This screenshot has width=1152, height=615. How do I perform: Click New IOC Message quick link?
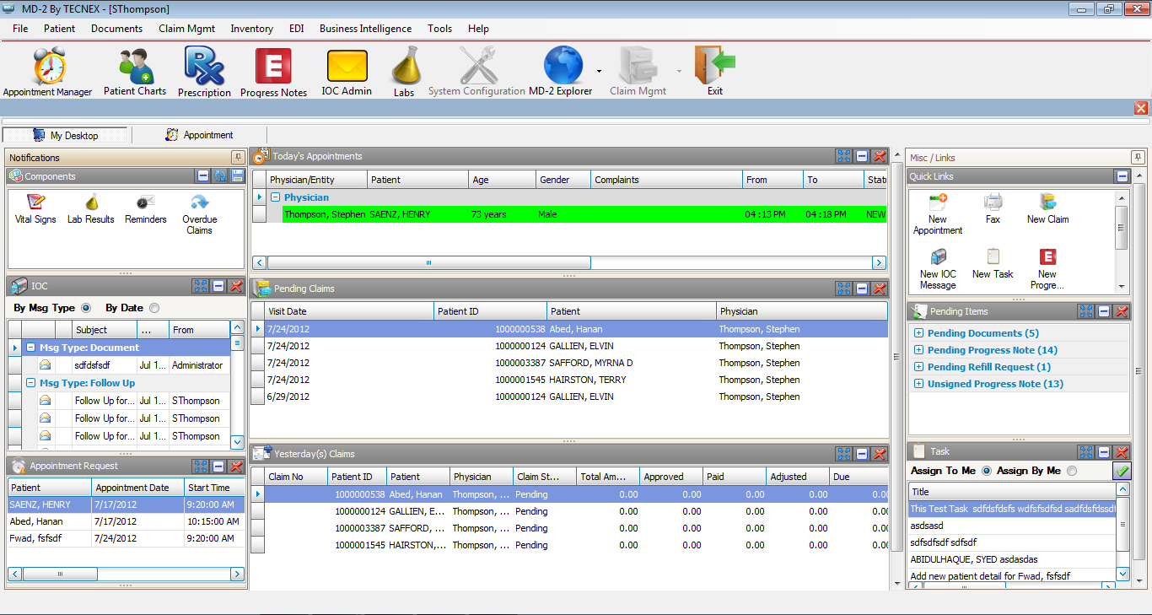click(938, 269)
